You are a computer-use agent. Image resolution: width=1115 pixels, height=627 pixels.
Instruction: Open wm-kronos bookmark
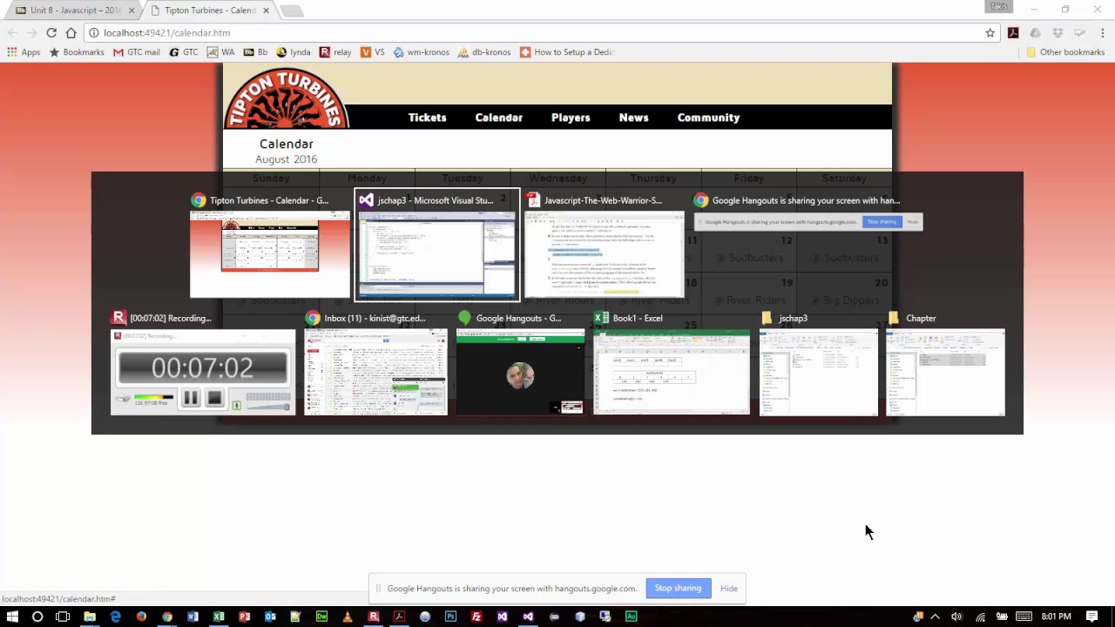(421, 52)
